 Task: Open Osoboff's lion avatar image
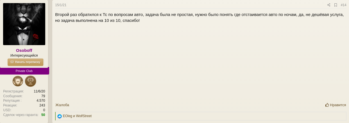(x=24, y=24)
